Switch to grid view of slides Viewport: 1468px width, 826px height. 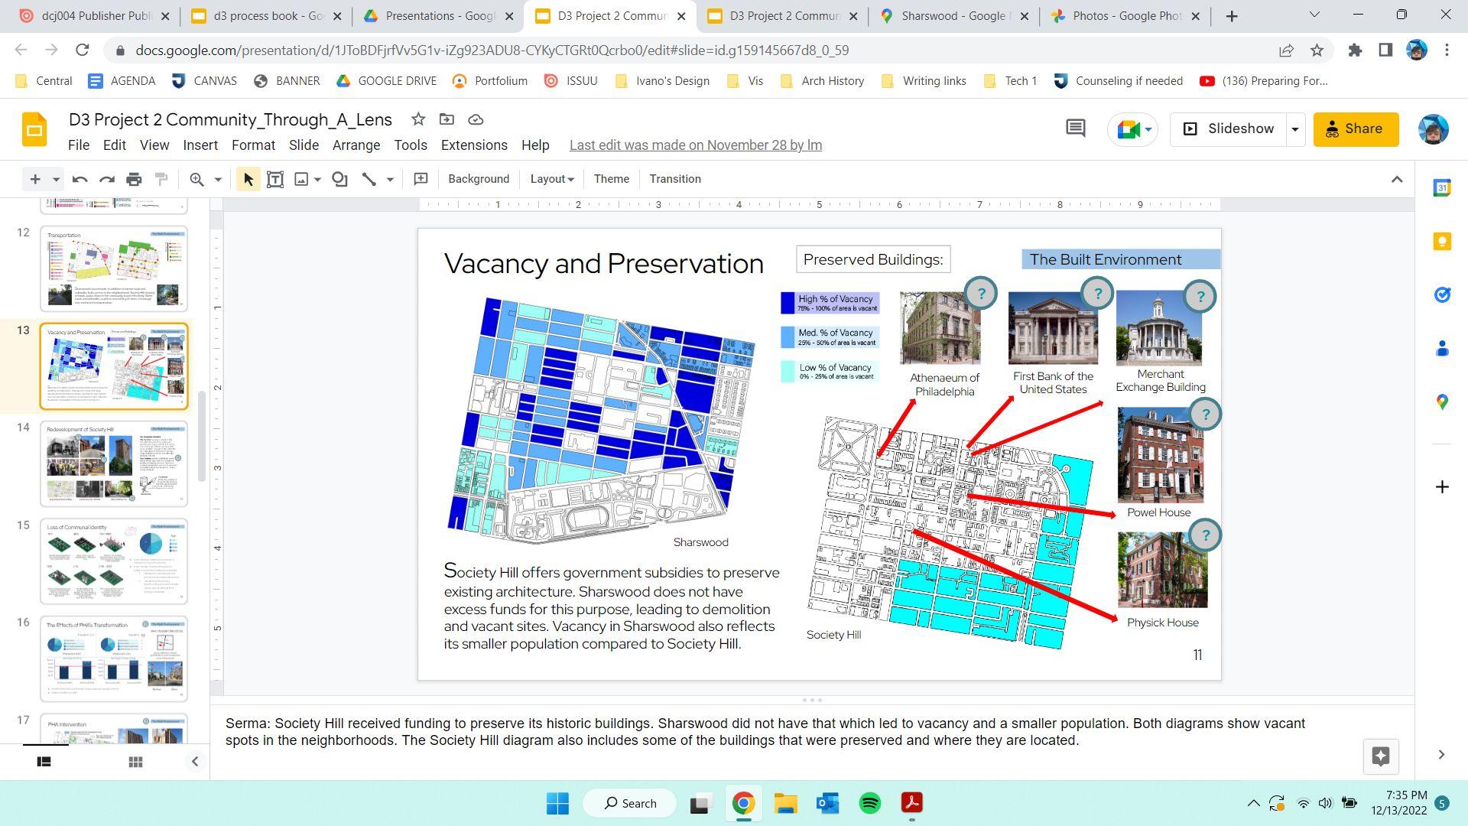pyautogui.click(x=135, y=762)
